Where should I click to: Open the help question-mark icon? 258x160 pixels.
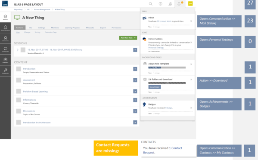160,4
